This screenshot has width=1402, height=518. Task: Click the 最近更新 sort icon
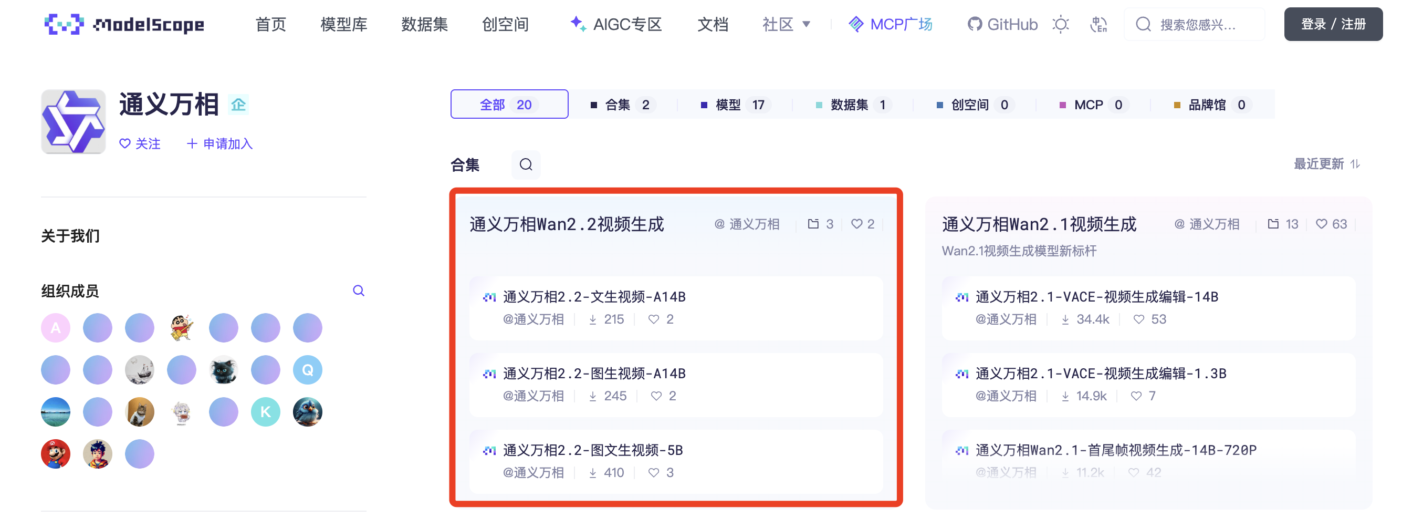point(1356,164)
